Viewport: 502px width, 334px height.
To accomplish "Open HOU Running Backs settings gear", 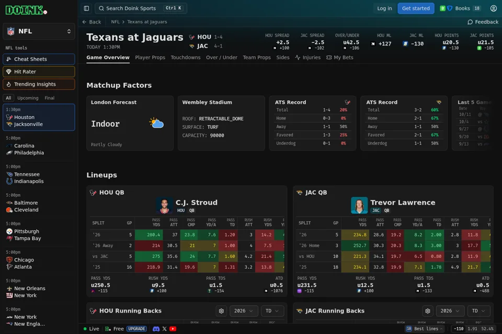I will (221, 311).
